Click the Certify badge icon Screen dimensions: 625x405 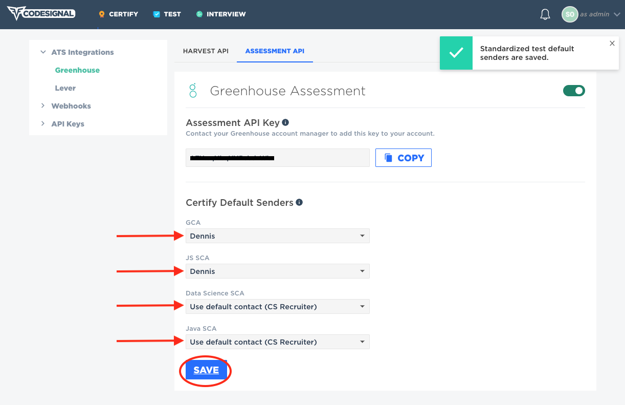tap(102, 14)
